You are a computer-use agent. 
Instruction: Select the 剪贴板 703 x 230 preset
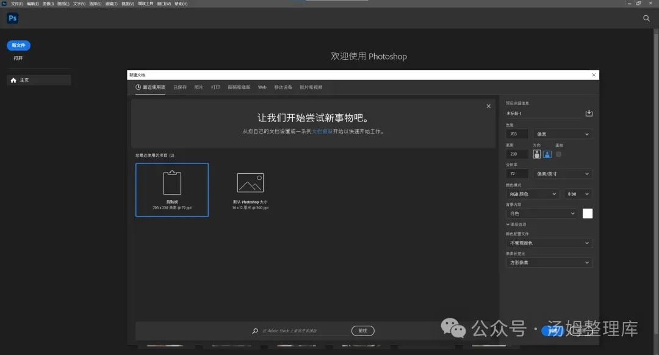[x=172, y=190]
